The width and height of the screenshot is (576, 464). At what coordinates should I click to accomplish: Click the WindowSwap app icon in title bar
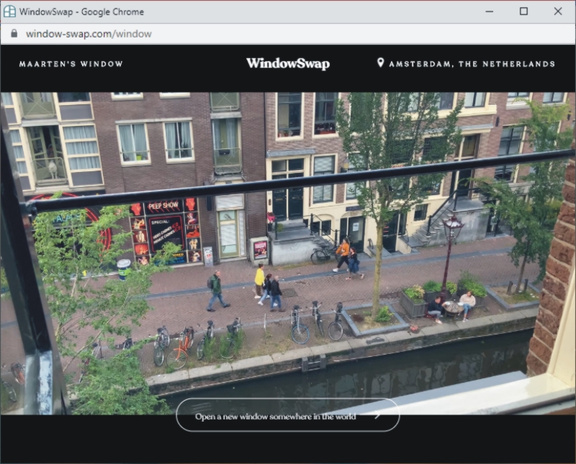(x=9, y=12)
